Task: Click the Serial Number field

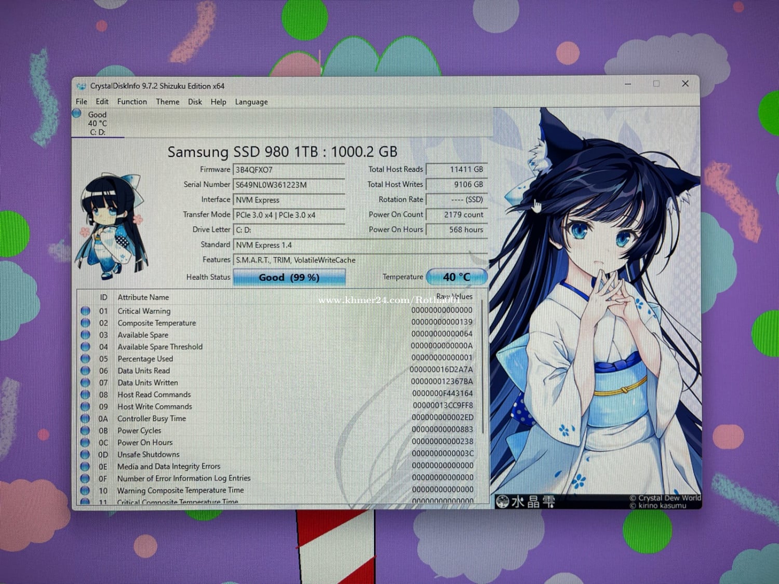Action: [x=289, y=185]
